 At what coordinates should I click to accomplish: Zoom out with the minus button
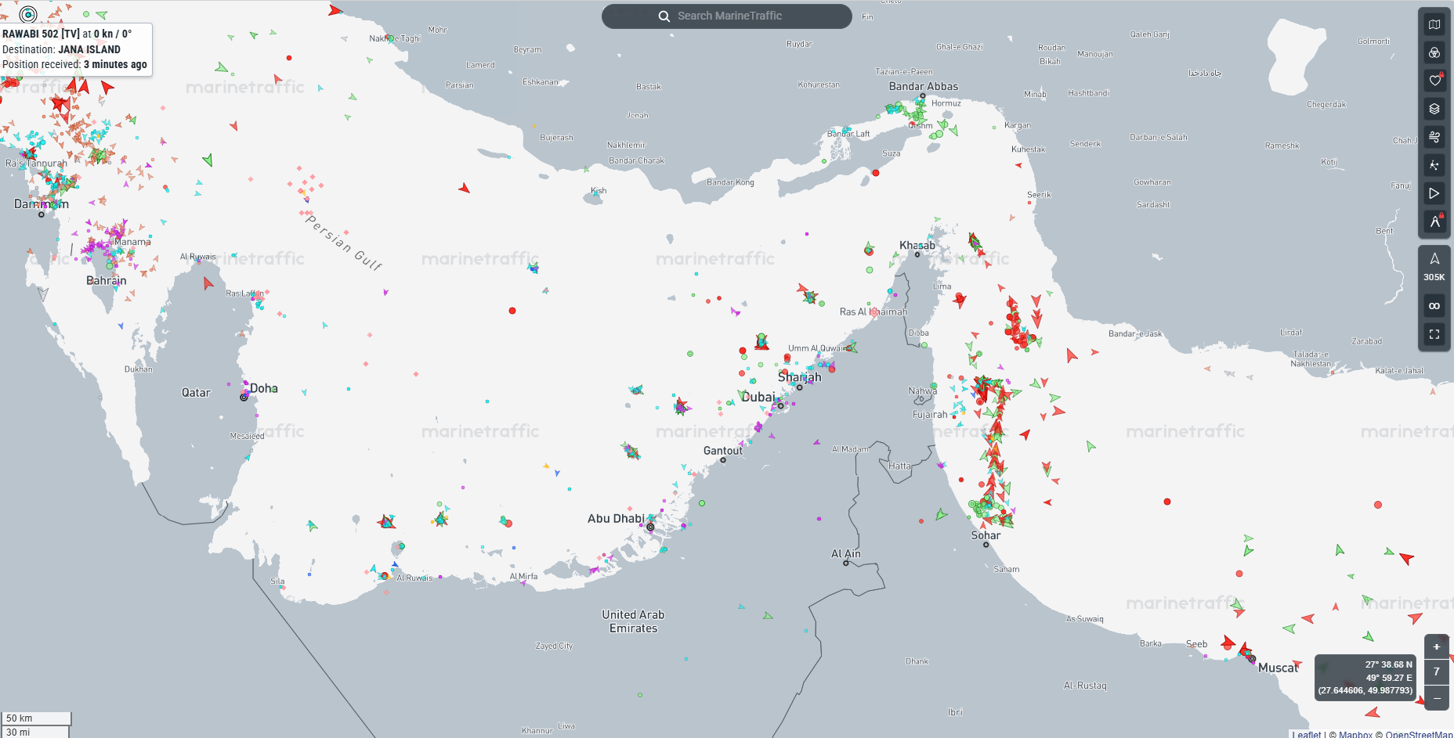point(1437,698)
